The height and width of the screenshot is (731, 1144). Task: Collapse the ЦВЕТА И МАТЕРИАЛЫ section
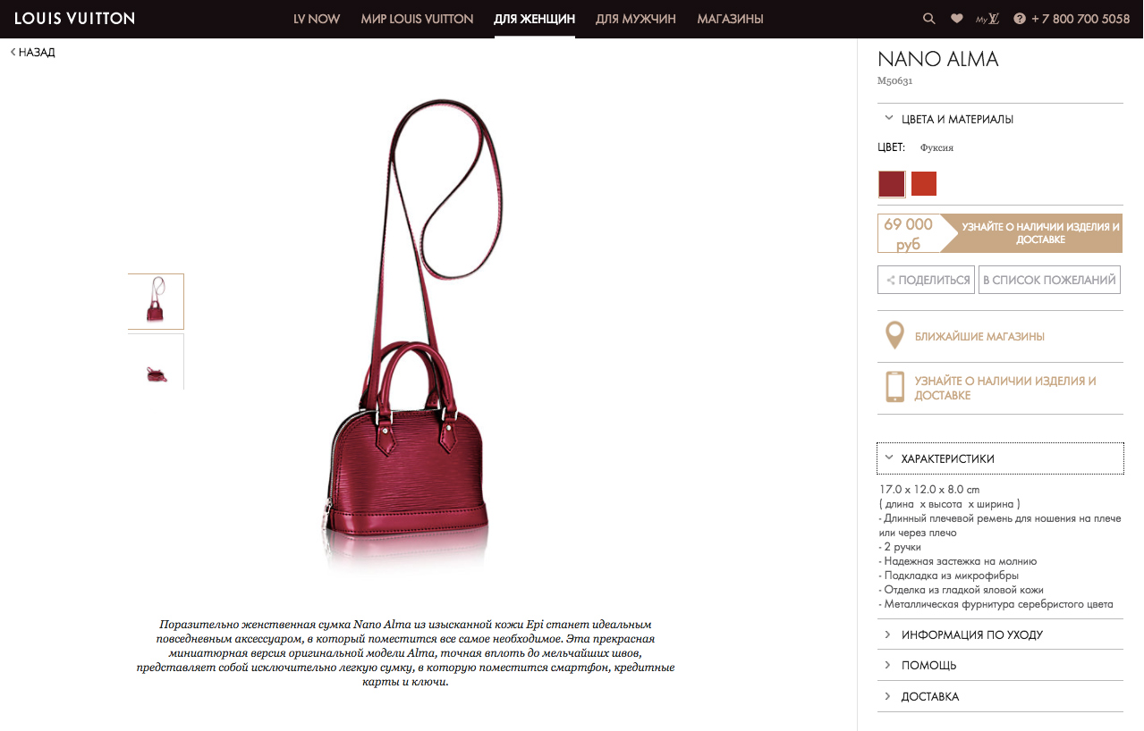coord(1000,119)
